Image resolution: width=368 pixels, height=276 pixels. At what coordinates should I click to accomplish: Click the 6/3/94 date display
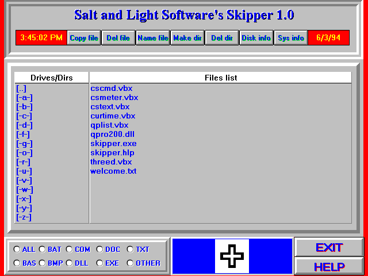(328, 37)
